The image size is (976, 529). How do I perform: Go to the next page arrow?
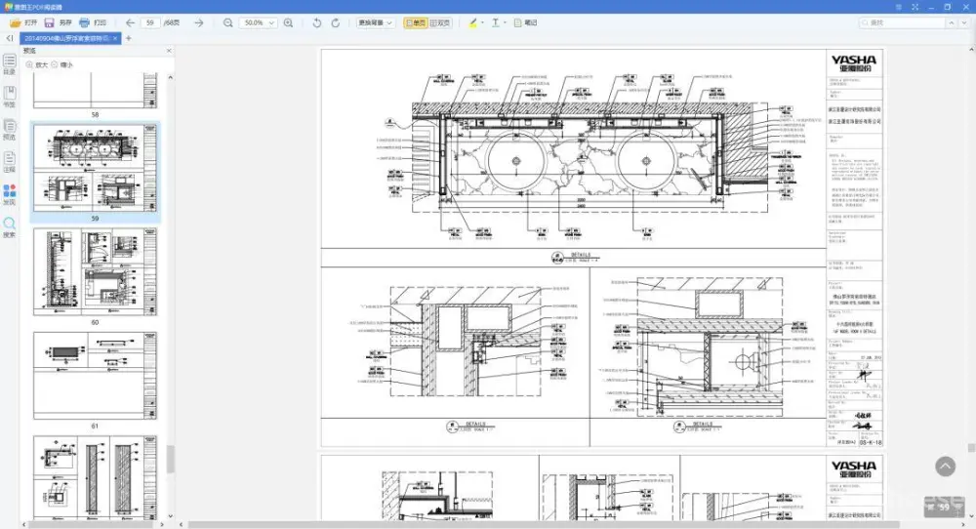pyautogui.click(x=200, y=21)
